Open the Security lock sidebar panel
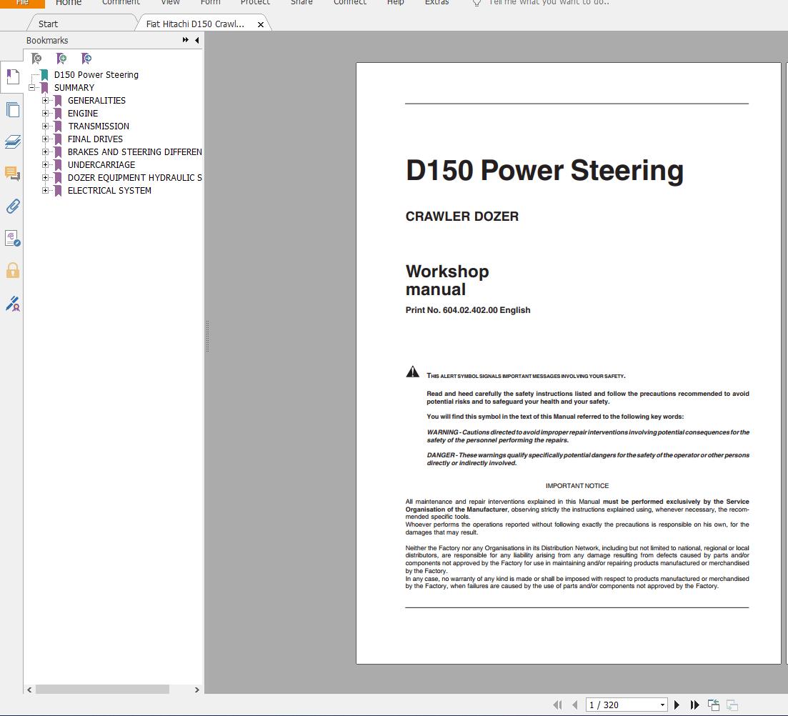 click(x=13, y=271)
